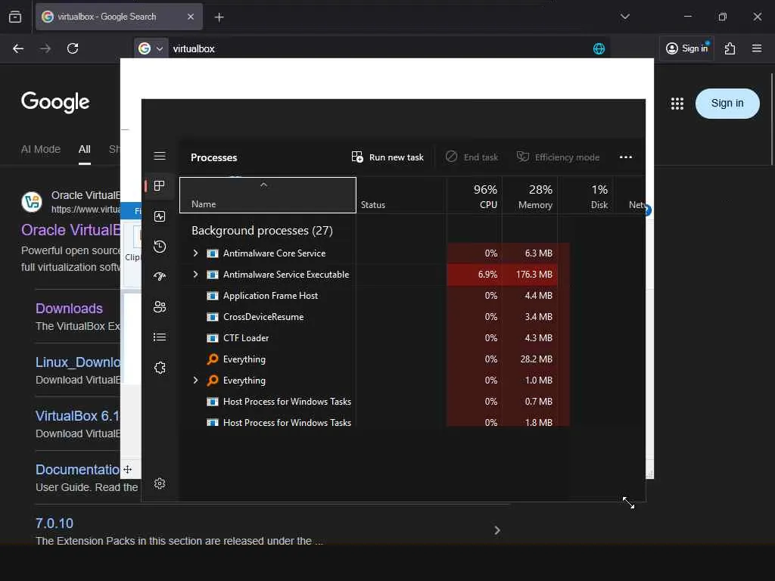775x581 pixels.
Task: Select CrossDeviceResume process
Action: point(263,317)
